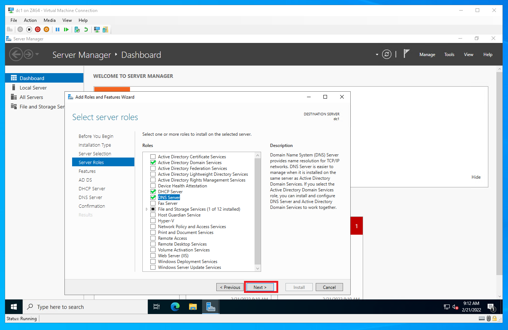Click the Hide link in welcome panel
Image resolution: width=508 pixels, height=330 pixels.
coord(476,177)
